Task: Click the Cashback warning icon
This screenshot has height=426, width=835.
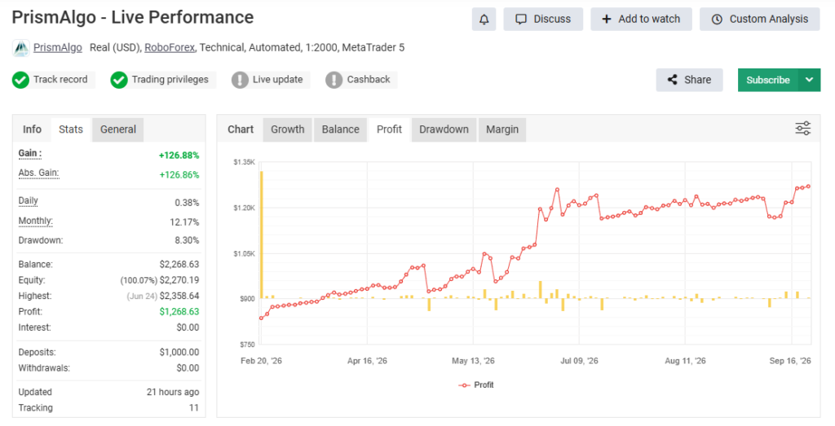Action: click(334, 80)
